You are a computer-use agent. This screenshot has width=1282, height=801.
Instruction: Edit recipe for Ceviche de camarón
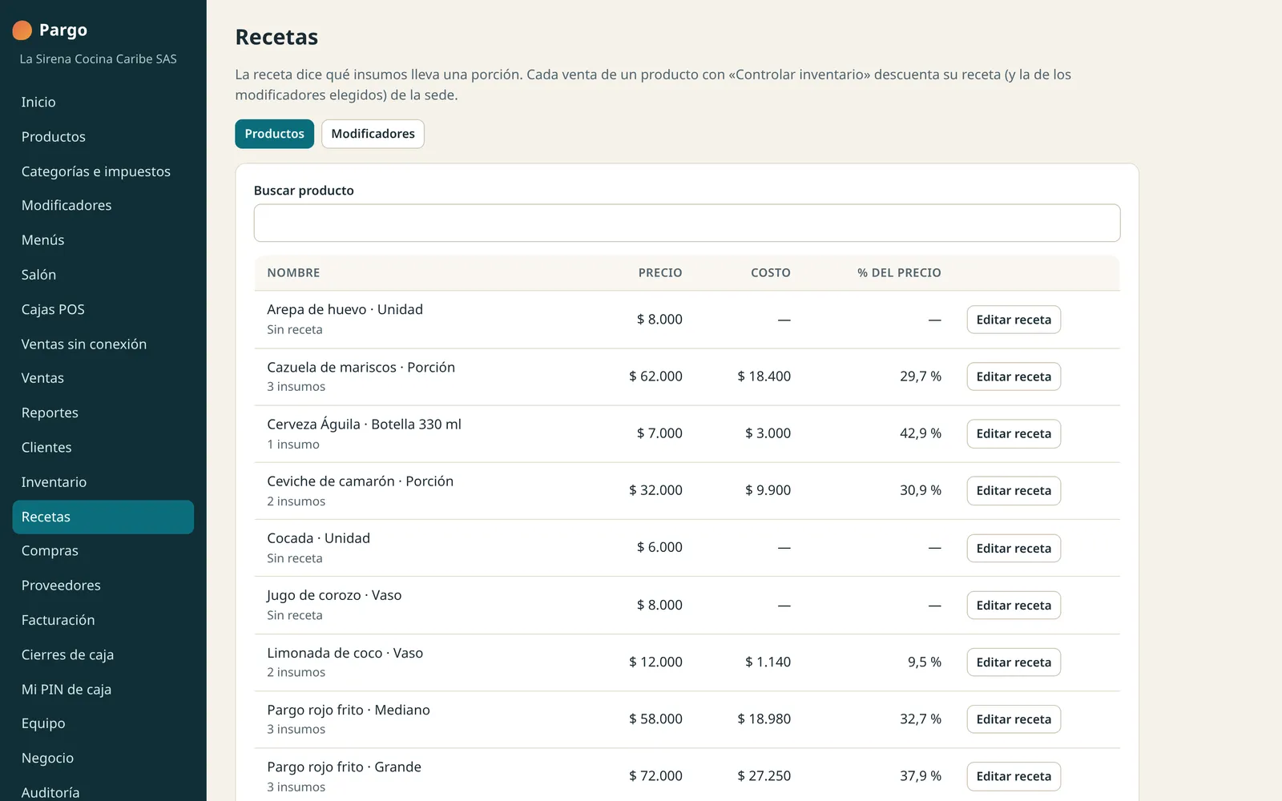pyautogui.click(x=1014, y=490)
